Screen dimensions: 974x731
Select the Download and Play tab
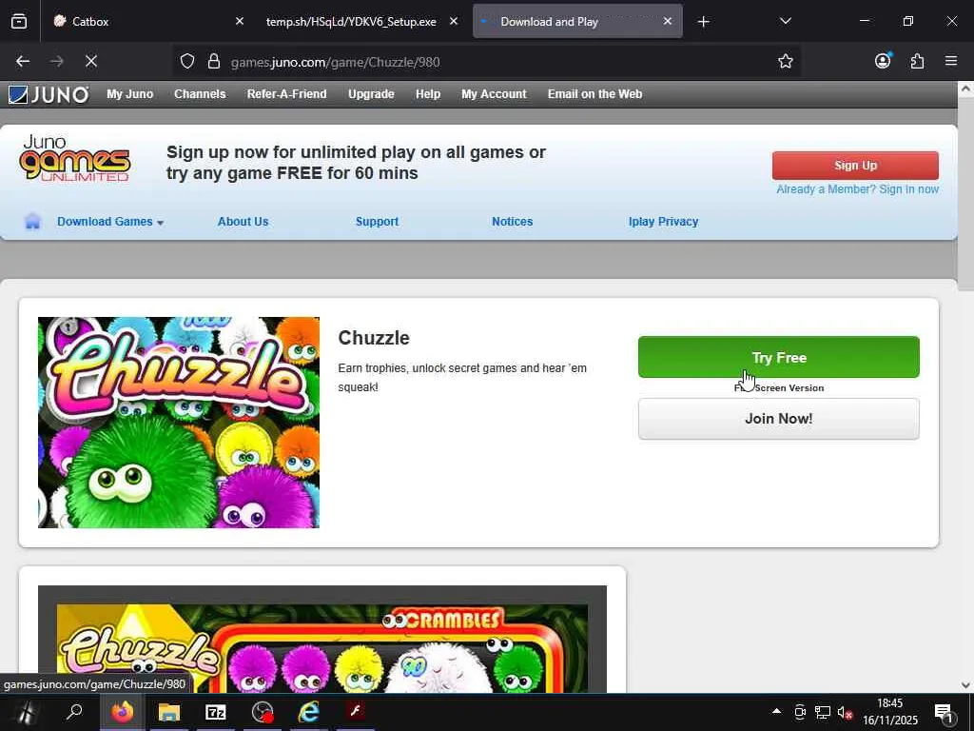pyautogui.click(x=577, y=21)
